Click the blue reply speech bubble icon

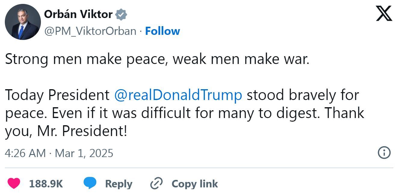pos(90,183)
